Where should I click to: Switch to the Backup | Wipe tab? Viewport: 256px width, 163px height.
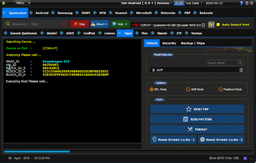tap(193, 43)
